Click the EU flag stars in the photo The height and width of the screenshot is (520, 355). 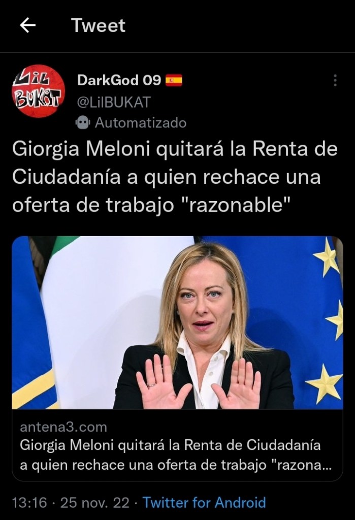[x=328, y=321]
